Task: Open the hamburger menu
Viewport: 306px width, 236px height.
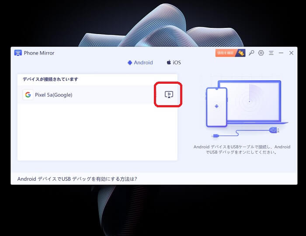Action: (271, 53)
